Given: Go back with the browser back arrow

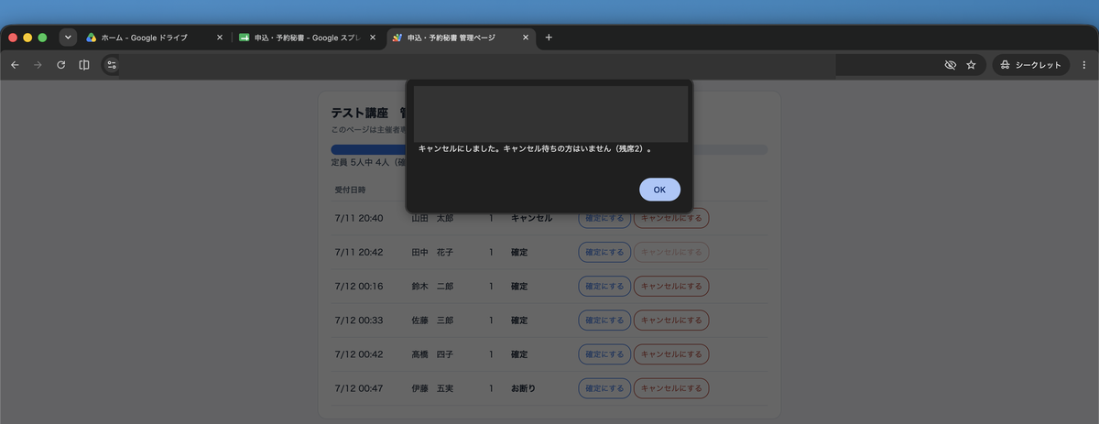Looking at the screenshot, I should pos(15,65).
